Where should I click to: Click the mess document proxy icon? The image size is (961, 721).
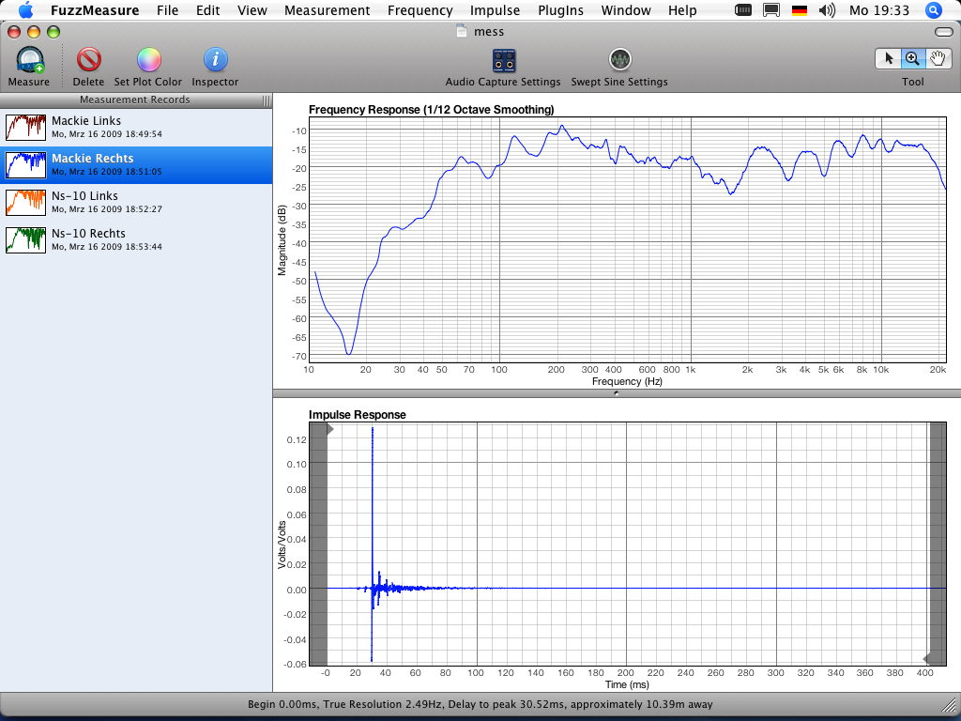coord(462,31)
